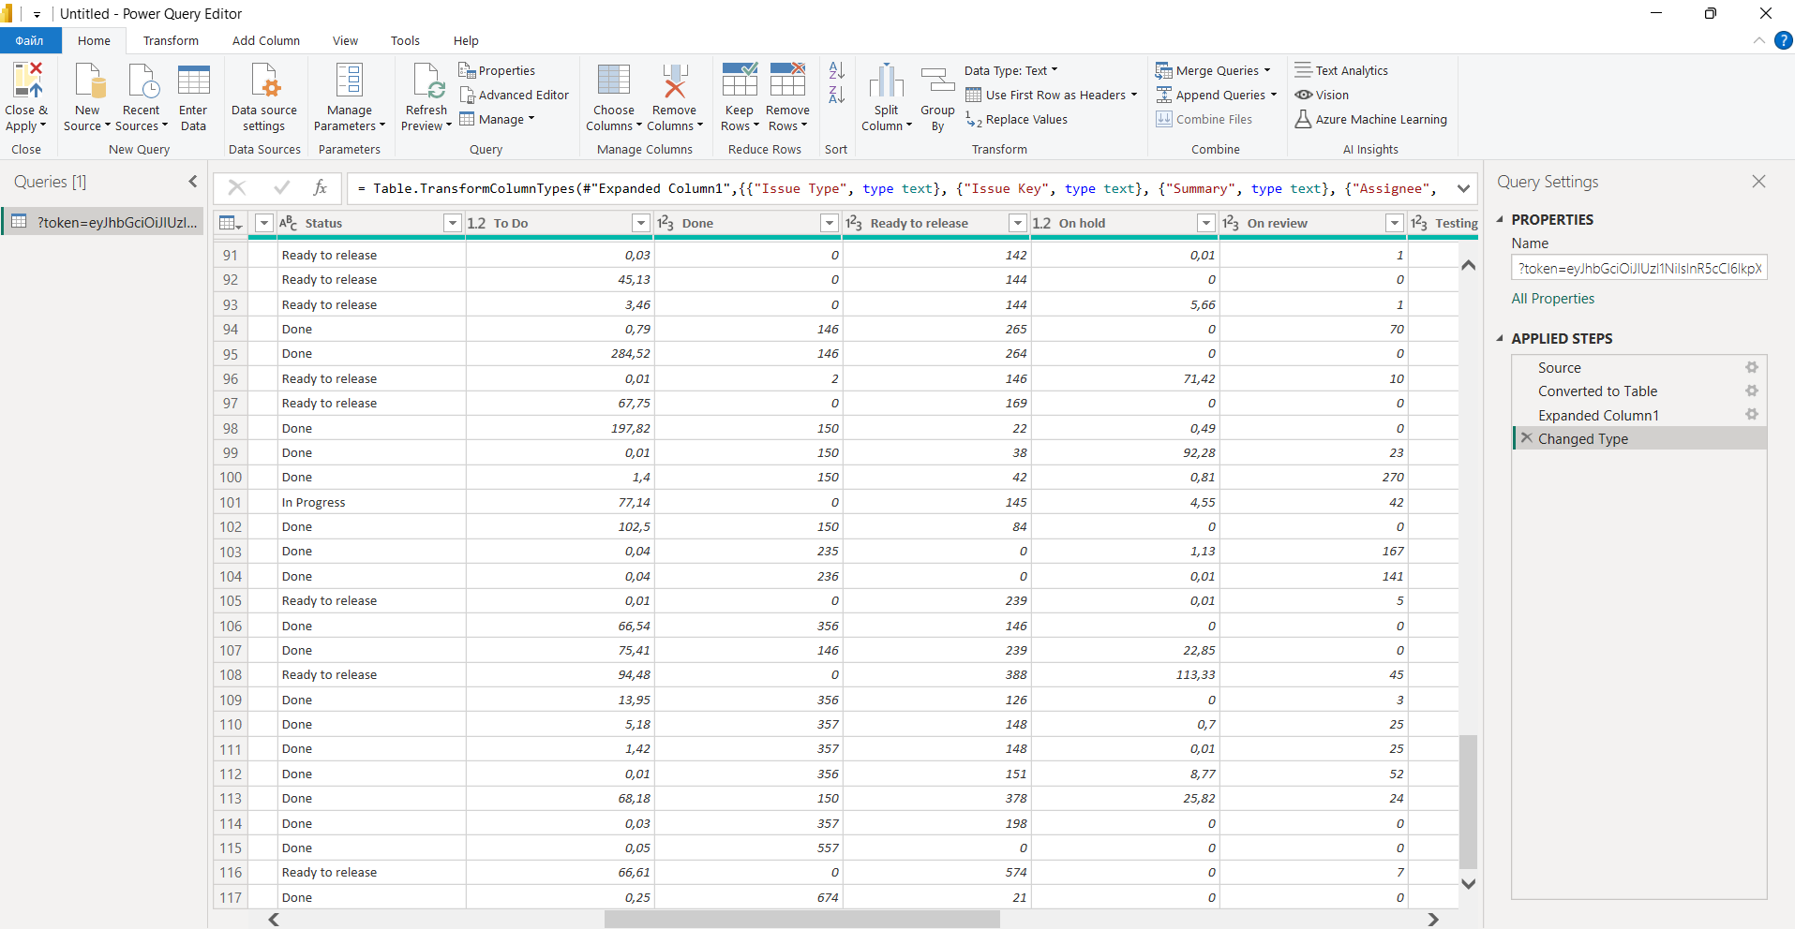
Task: Click the Close & Apply icon
Action: click(26, 81)
